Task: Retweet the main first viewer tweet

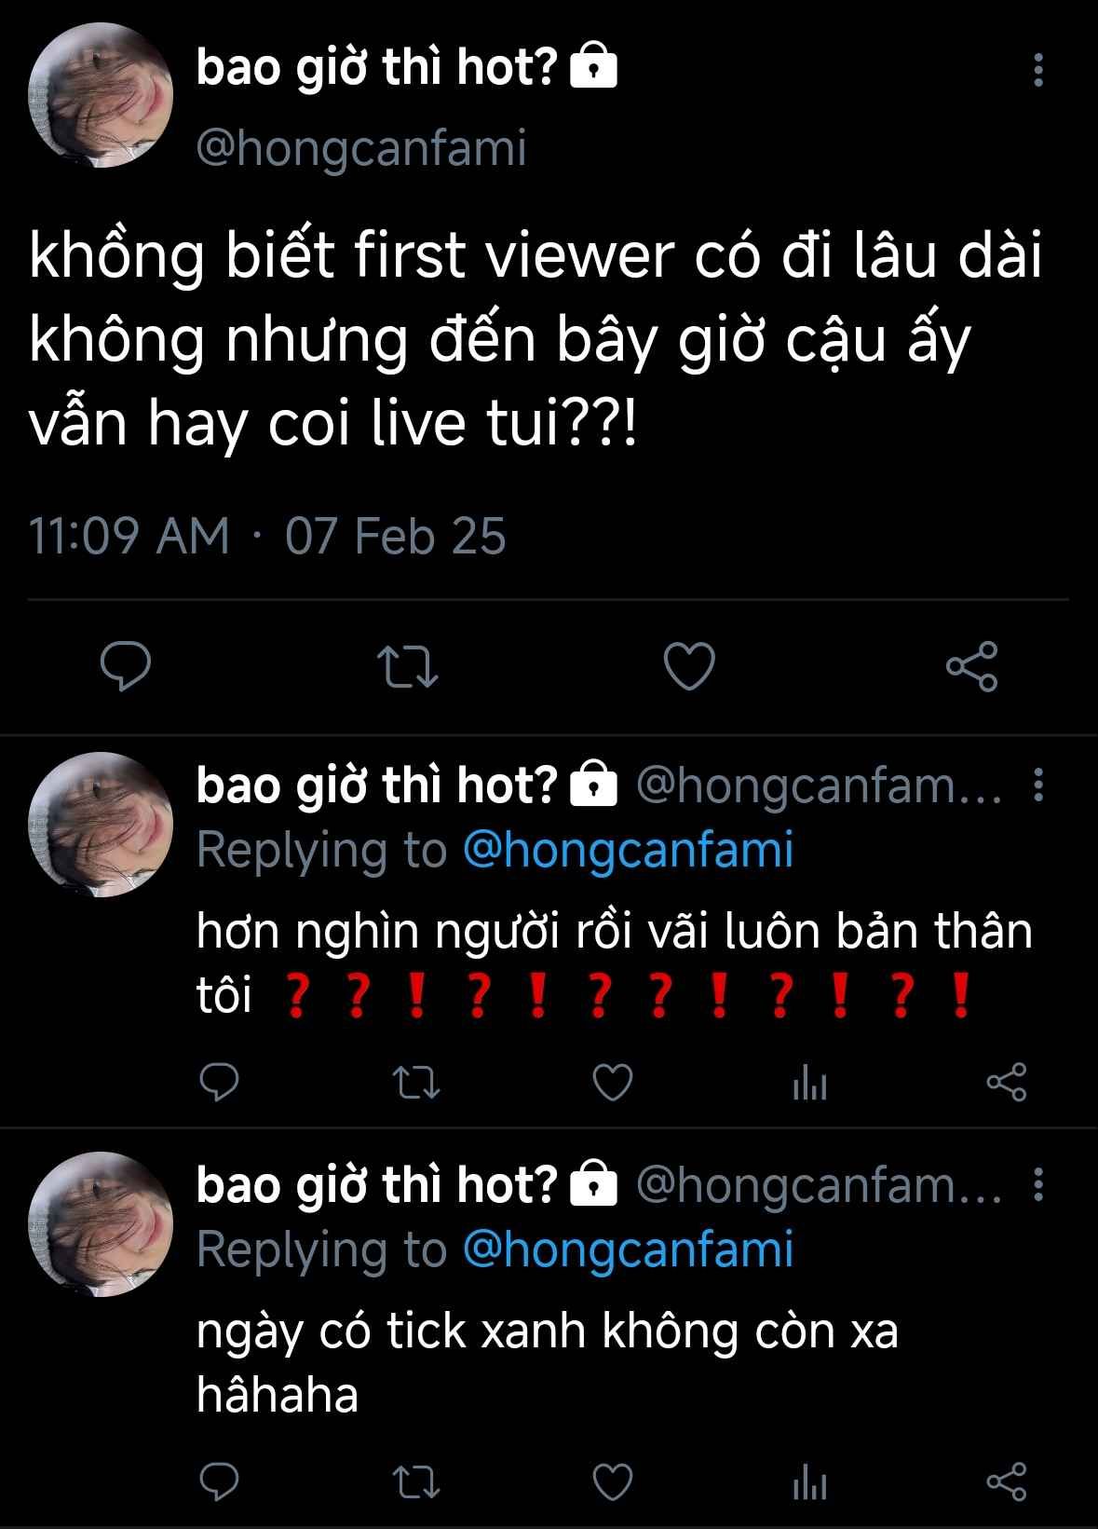Action: pyautogui.click(x=407, y=667)
